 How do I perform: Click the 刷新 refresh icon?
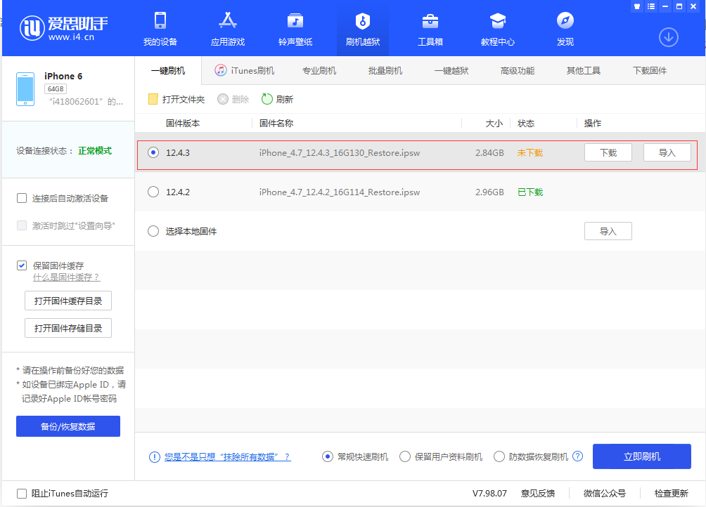pyautogui.click(x=267, y=99)
